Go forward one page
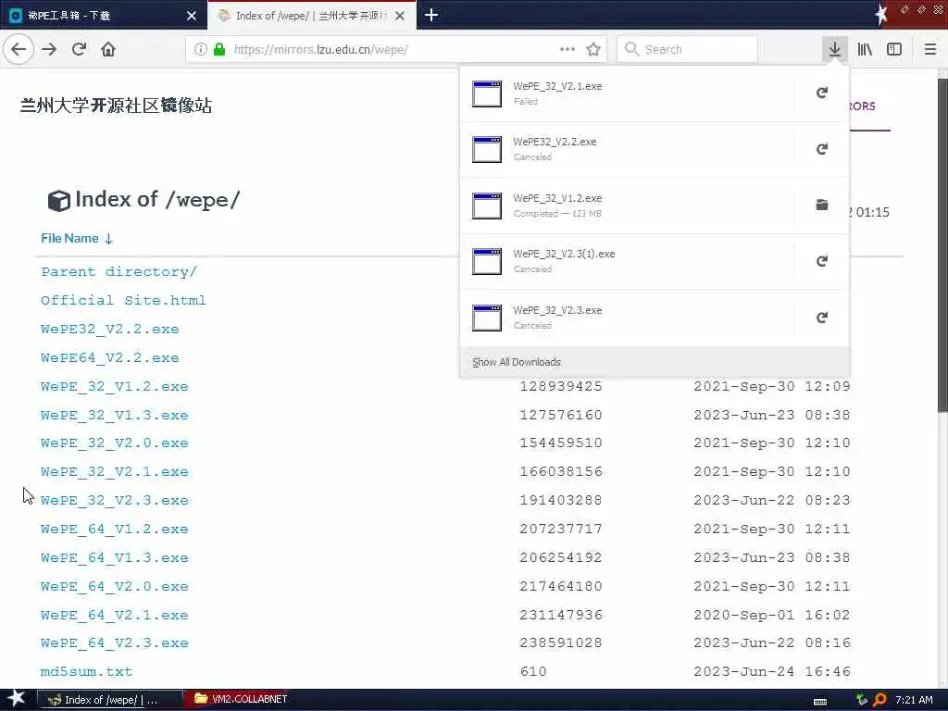 point(50,49)
